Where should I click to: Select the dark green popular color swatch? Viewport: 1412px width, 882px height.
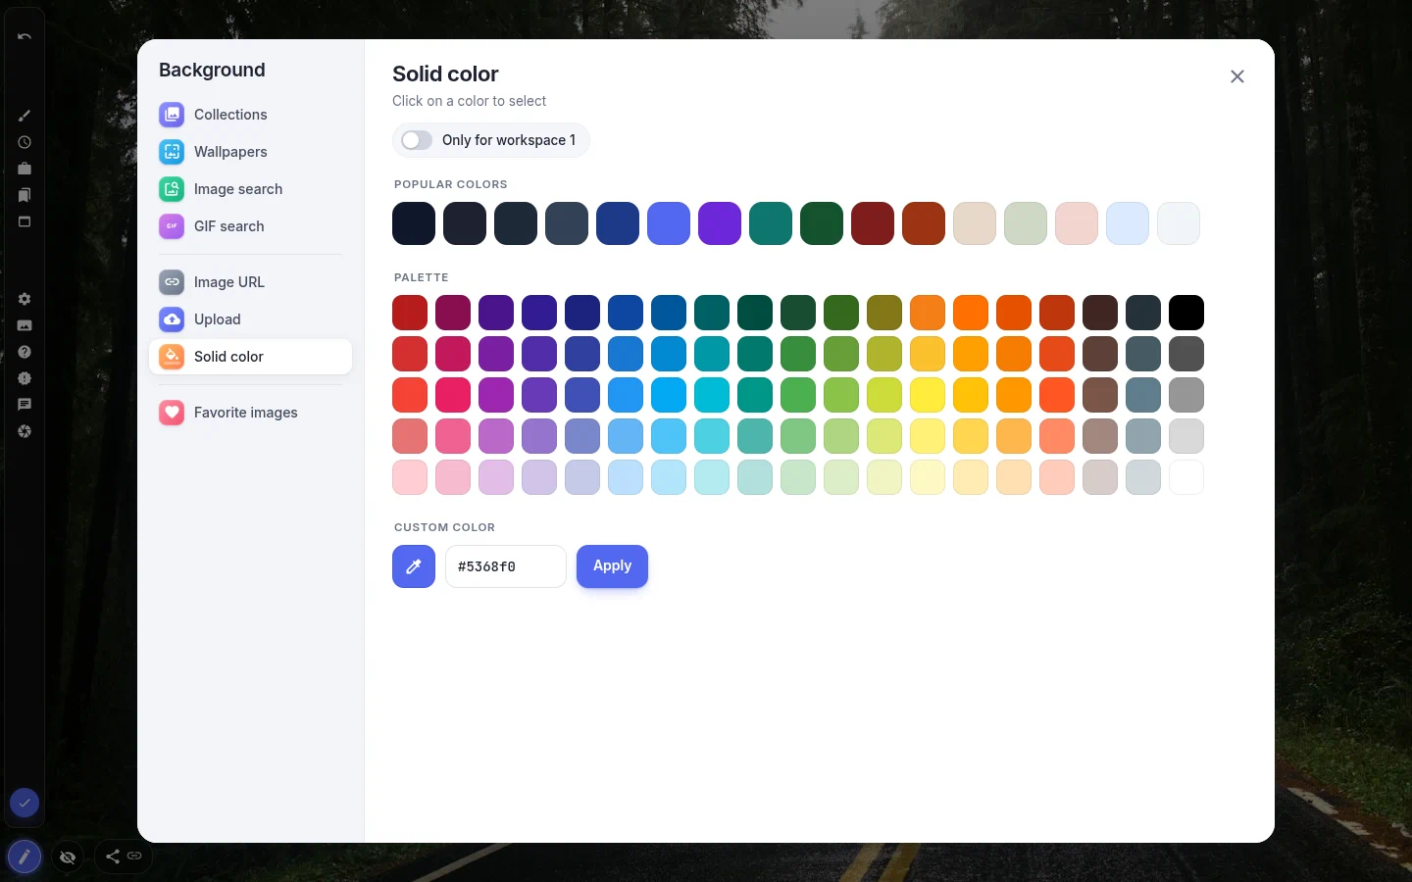[x=822, y=223]
